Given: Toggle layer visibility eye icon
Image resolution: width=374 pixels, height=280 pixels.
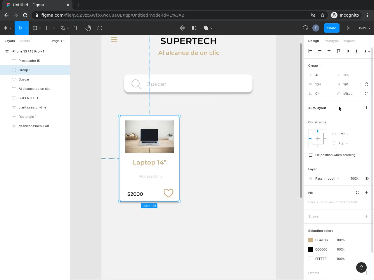Looking at the screenshot, I should [x=367, y=178].
